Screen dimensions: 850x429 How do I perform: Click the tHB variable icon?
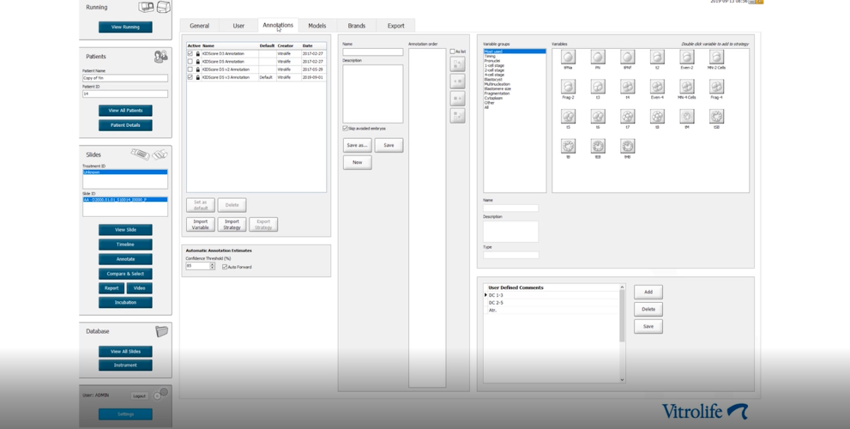click(627, 146)
